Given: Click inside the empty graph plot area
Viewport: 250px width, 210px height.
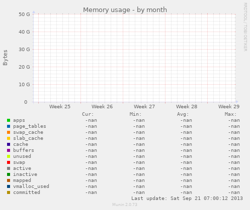Looking at the screenshot, I should coord(134,58).
